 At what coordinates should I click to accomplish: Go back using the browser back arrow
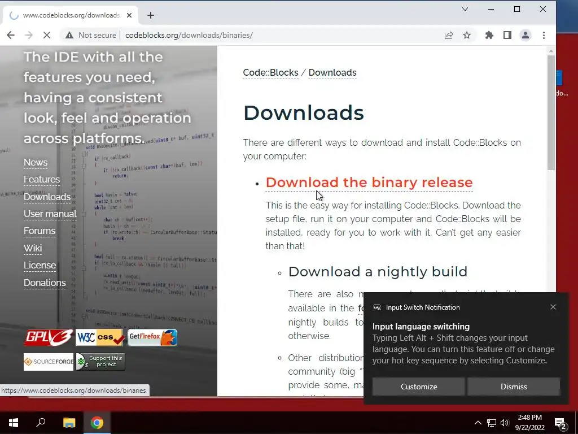(11, 35)
